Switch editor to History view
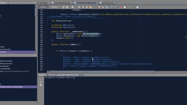The width and height of the screenshot is (187, 105). click(54, 7)
